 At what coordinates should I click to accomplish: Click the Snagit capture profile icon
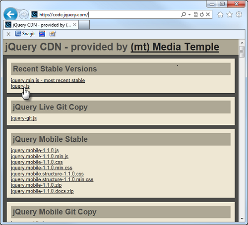pyautogui.click(x=42, y=34)
